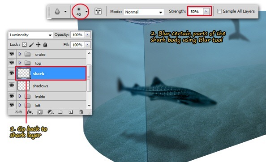The image size is (266, 162).
Task: Open the brush size 40 preset picker
Action: coord(86,12)
